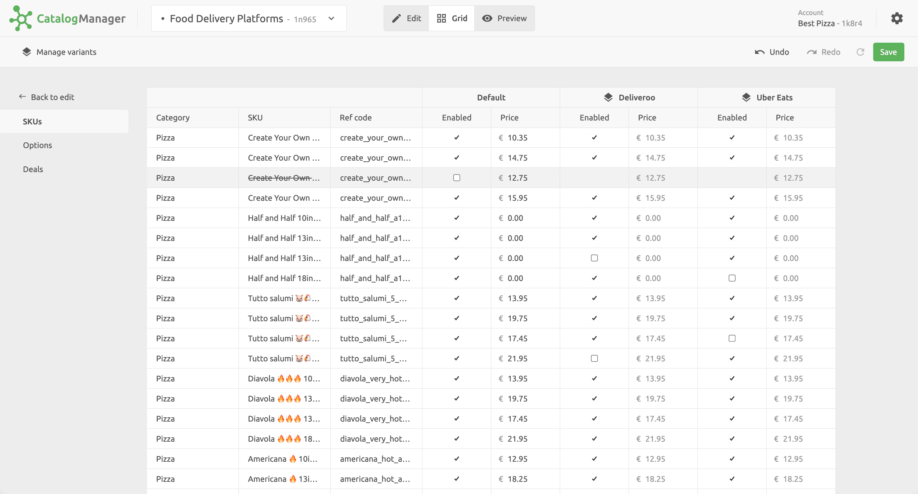Viewport: 918px width, 494px height.
Task: Edit Default price 21.95 for Diavola 18 row
Action: click(525, 439)
